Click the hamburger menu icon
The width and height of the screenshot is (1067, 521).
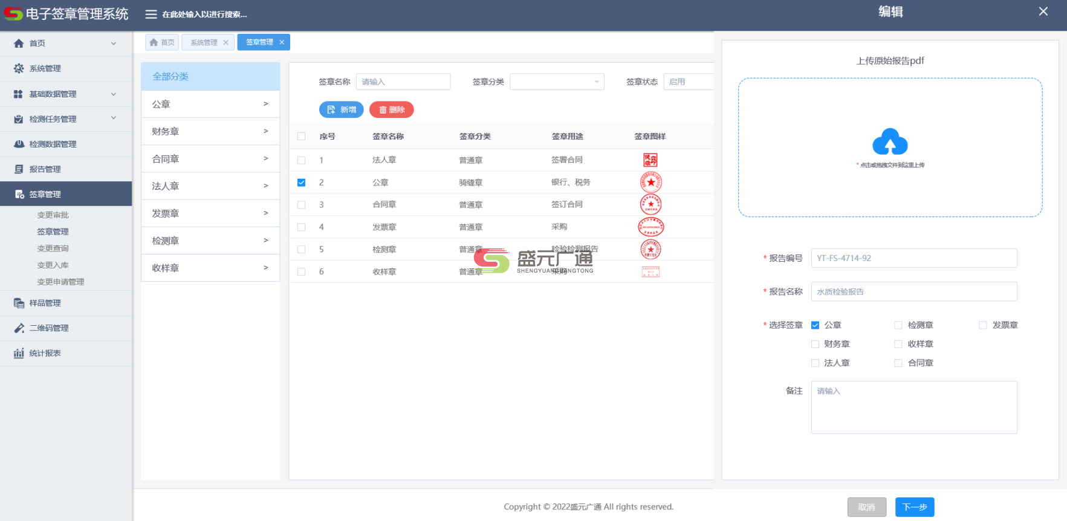151,14
